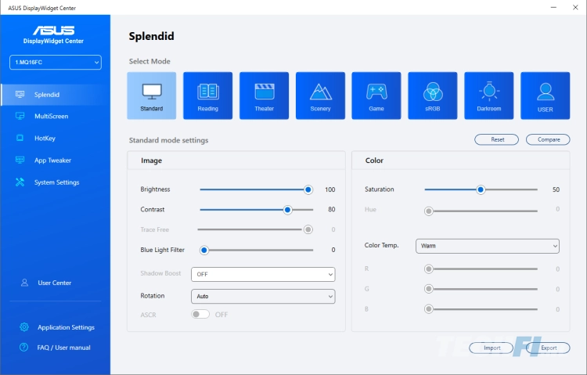This screenshot has width=587, height=375.
Task: Click the System Settings tools icon
Action: click(20, 182)
